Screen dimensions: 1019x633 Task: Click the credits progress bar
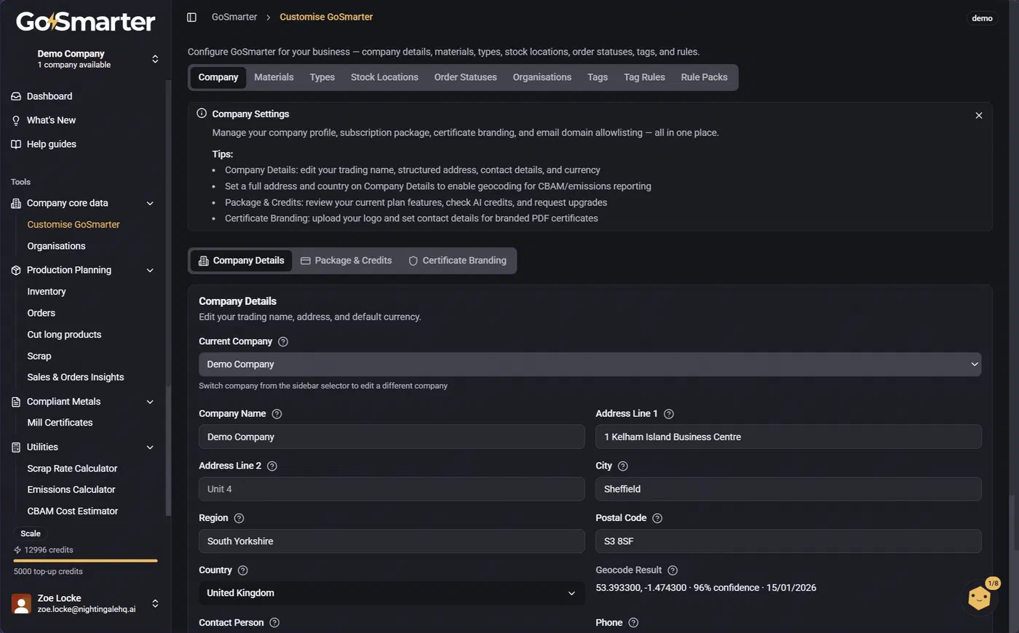coord(86,561)
